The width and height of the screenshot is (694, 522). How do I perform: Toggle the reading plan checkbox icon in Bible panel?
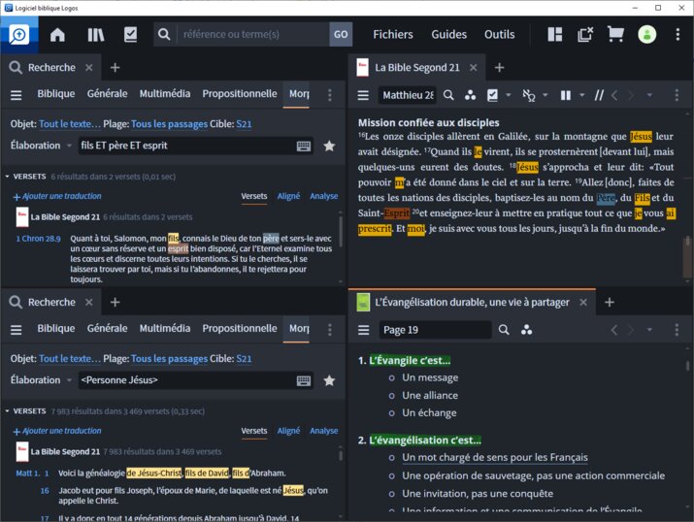(492, 95)
